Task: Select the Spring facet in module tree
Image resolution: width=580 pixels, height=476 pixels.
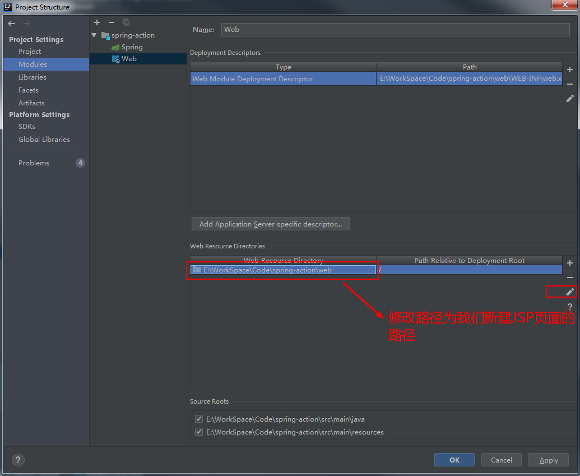Action: coord(132,47)
